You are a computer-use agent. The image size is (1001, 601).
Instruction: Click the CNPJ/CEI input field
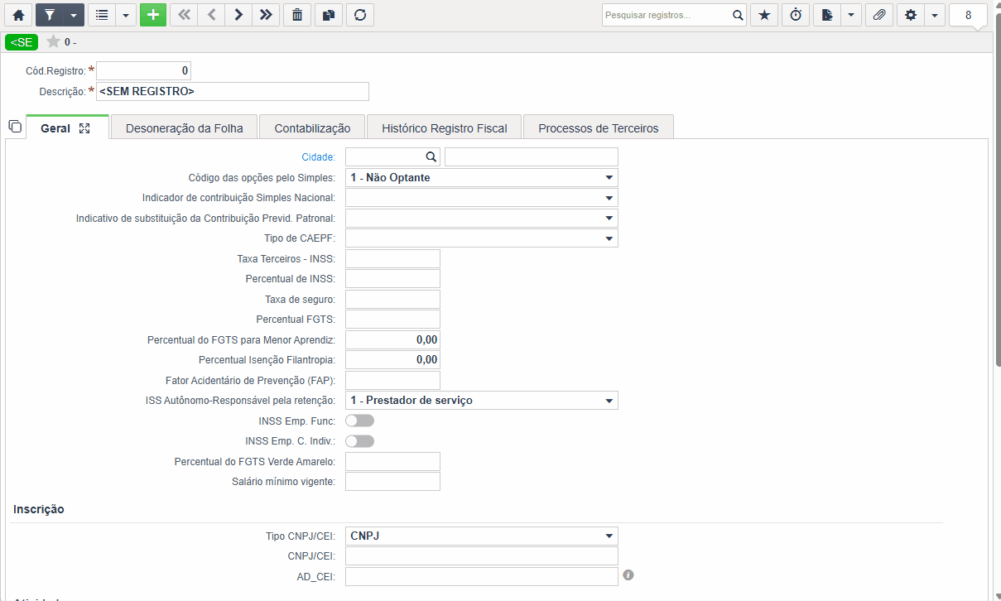click(482, 556)
